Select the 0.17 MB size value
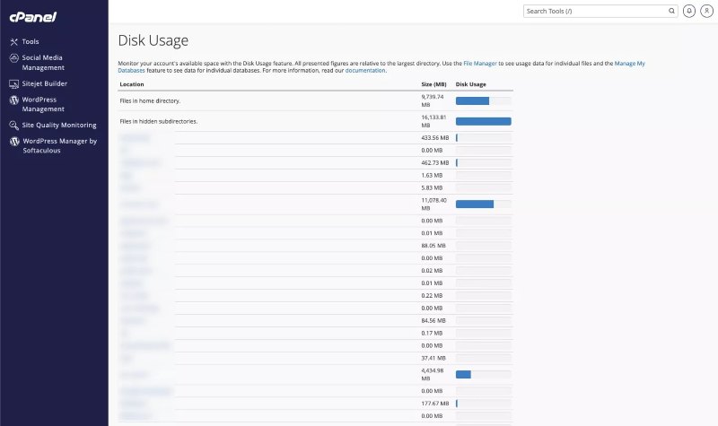The image size is (718, 426). [432, 333]
